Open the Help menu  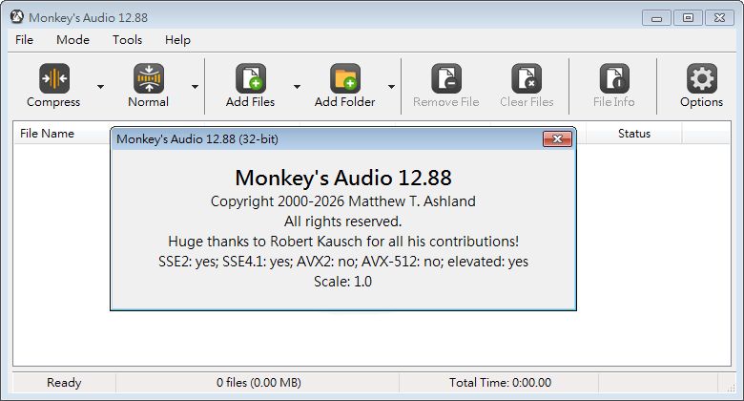pyautogui.click(x=177, y=40)
